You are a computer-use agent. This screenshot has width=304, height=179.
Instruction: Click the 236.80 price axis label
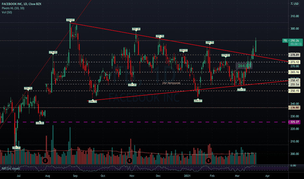tap(295, 108)
